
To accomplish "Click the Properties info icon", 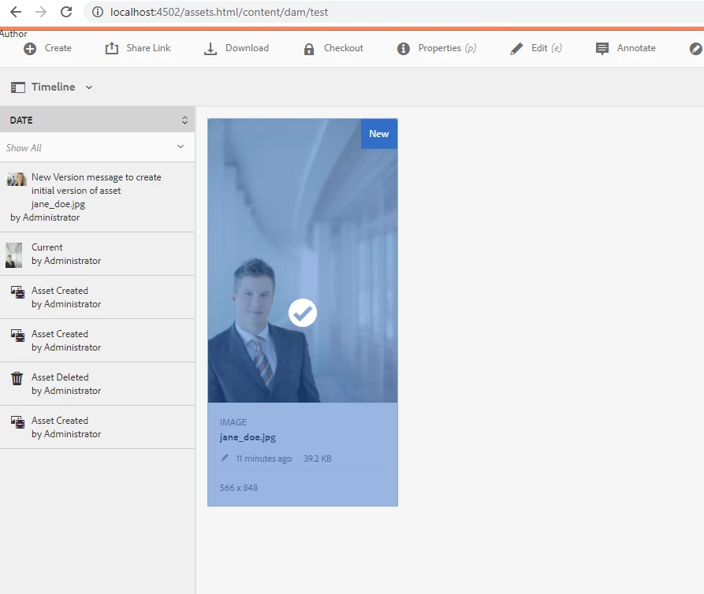I will coord(403,49).
